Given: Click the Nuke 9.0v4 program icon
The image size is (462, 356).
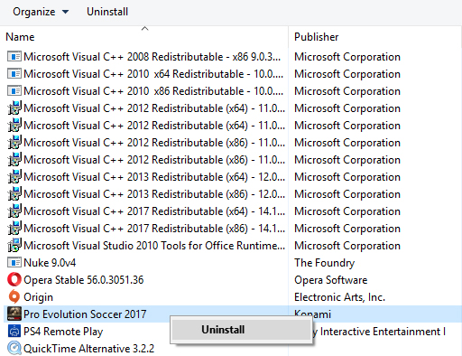Looking at the screenshot, I should (14, 263).
